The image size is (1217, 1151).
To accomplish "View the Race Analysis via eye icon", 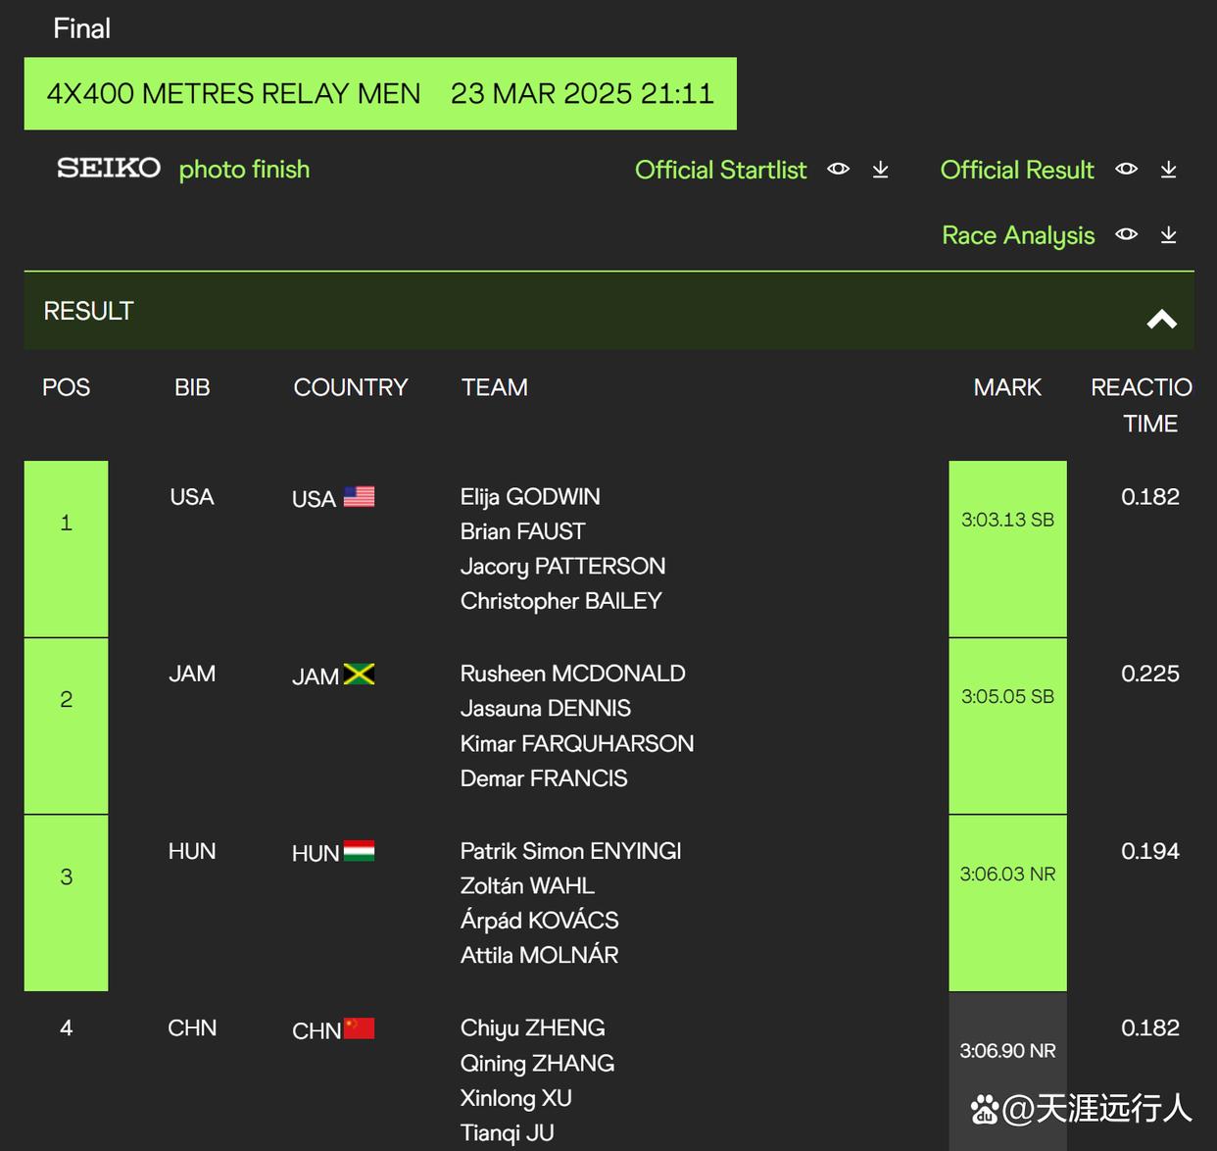I will [1126, 234].
